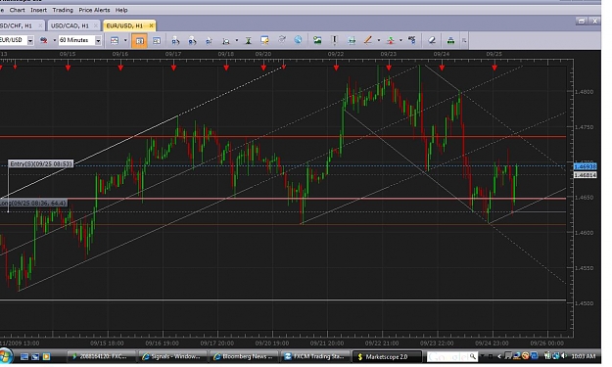
Task: Click the icon right of the orange button
Action: pos(157,40)
